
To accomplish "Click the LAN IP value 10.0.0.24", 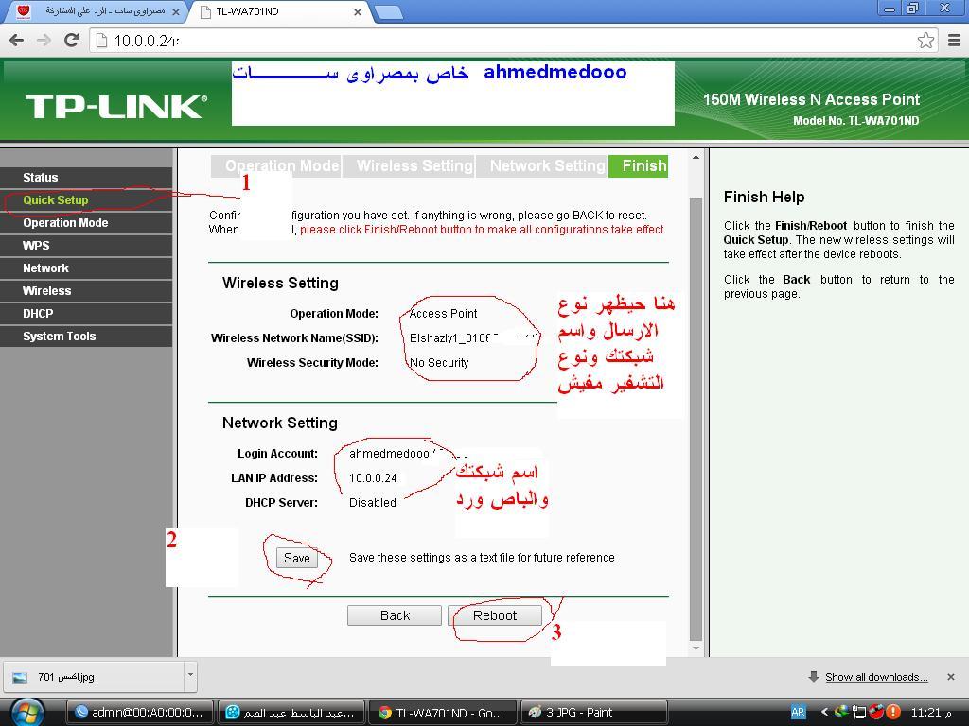I will (373, 478).
